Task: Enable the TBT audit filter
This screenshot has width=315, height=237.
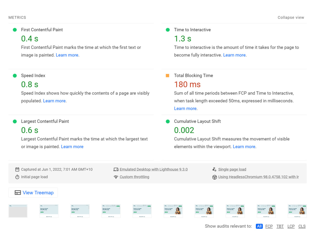Action: pyautogui.click(x=280, y=226)
